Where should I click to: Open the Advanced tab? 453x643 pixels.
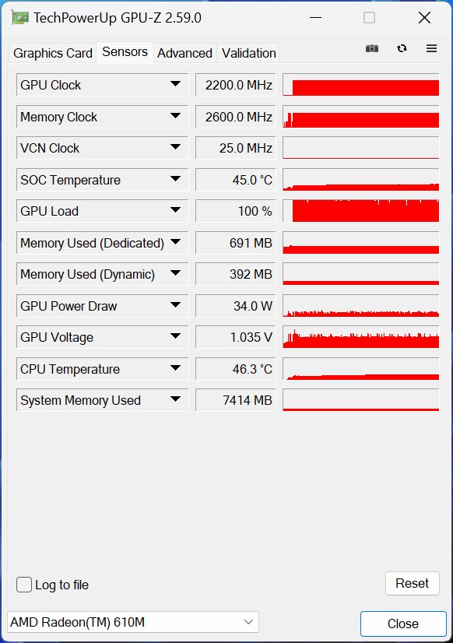click(x=185, y=53)
